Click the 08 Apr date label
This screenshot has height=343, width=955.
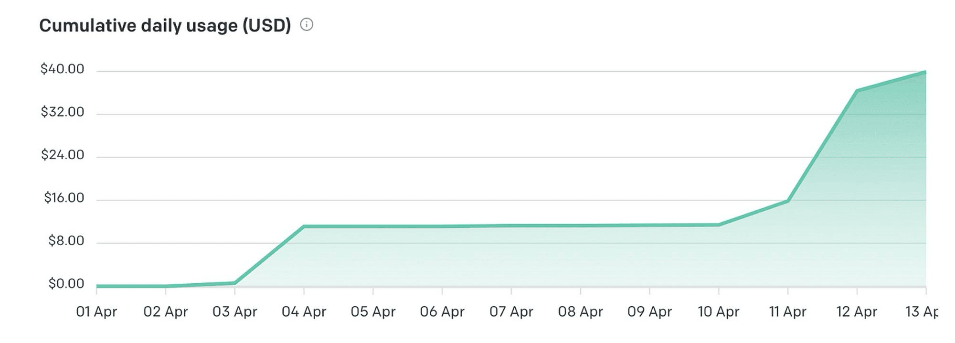(x=580, y=312)
